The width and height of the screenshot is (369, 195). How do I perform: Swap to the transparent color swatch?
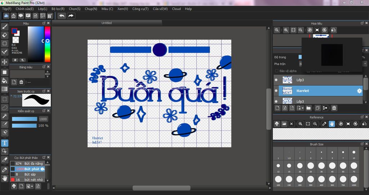(15, 40)
